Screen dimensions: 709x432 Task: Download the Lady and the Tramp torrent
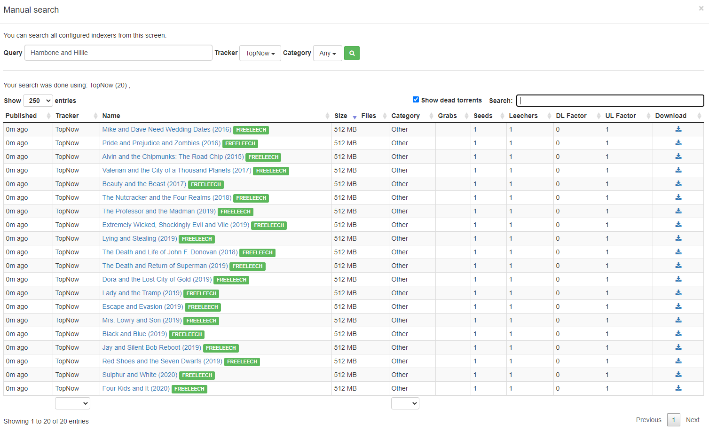(678, 292)
